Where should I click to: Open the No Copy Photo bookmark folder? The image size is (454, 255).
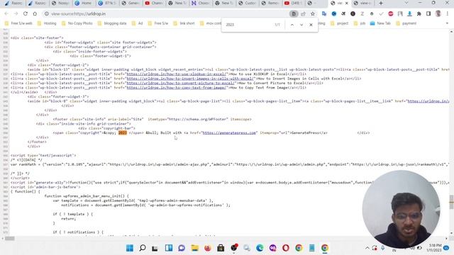[77, 23]
